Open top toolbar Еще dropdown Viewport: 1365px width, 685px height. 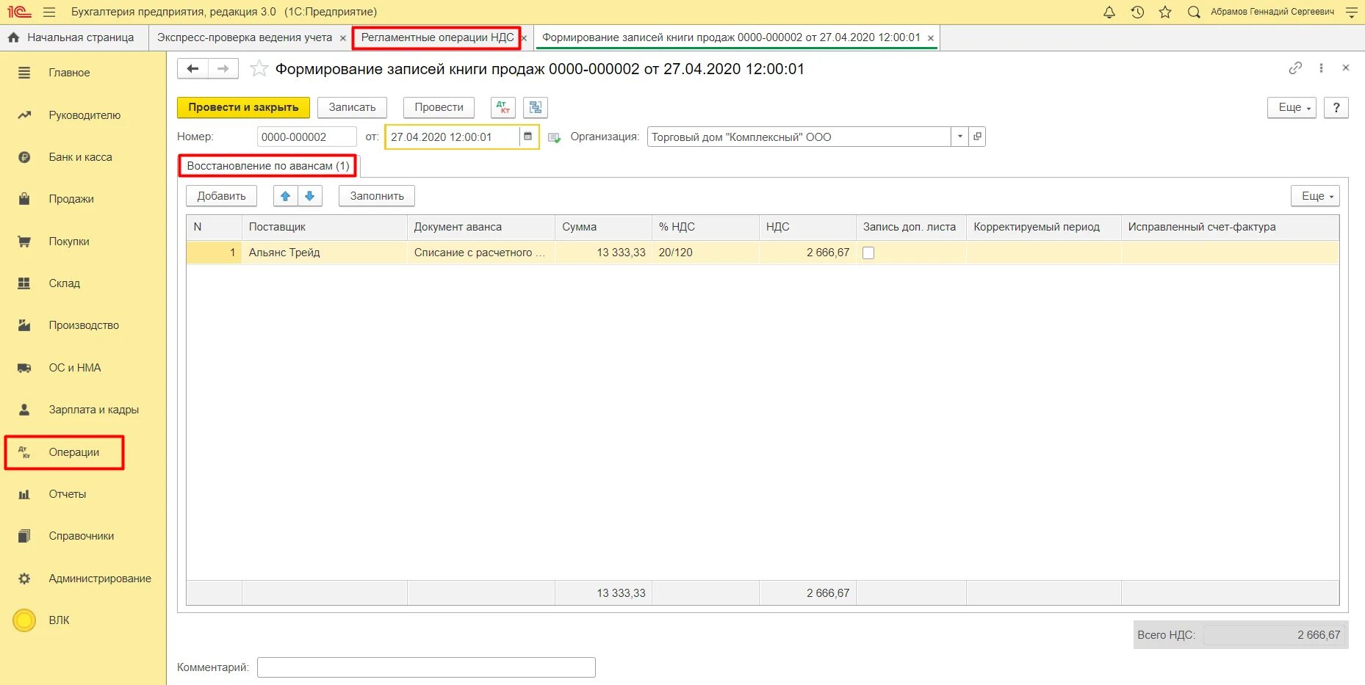coord(1292,107)
